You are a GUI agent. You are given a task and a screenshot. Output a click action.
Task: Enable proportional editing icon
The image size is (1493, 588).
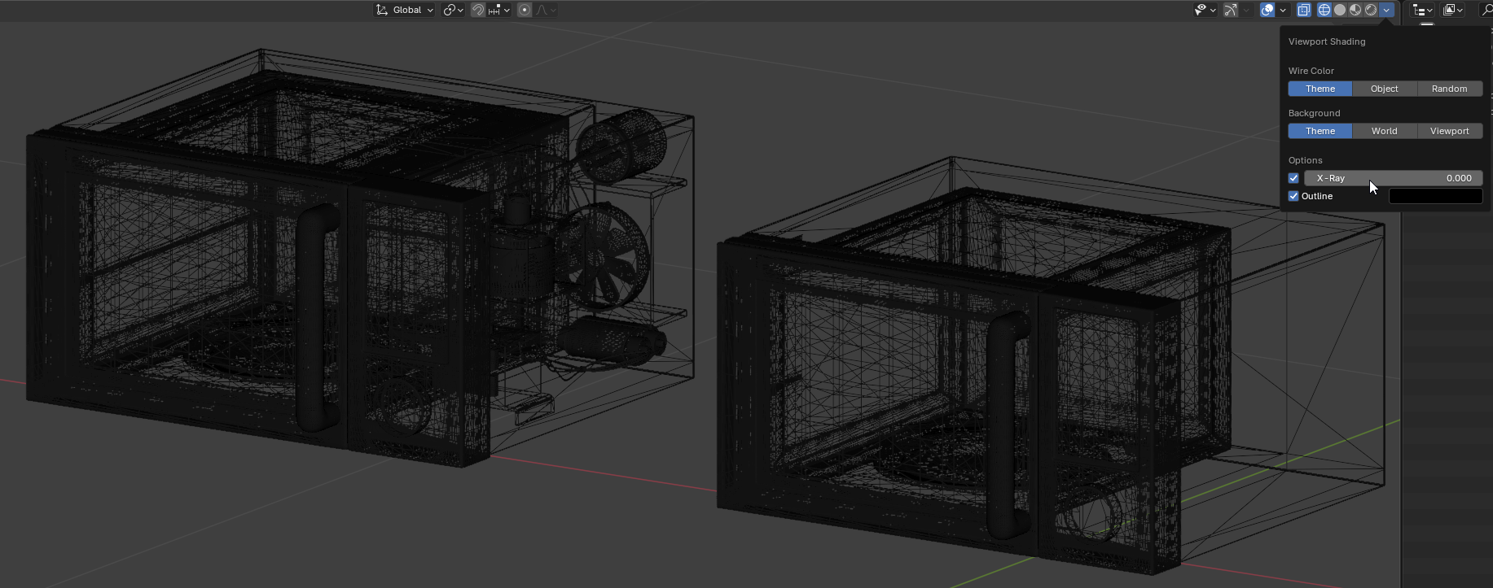[x=525, y=10]
